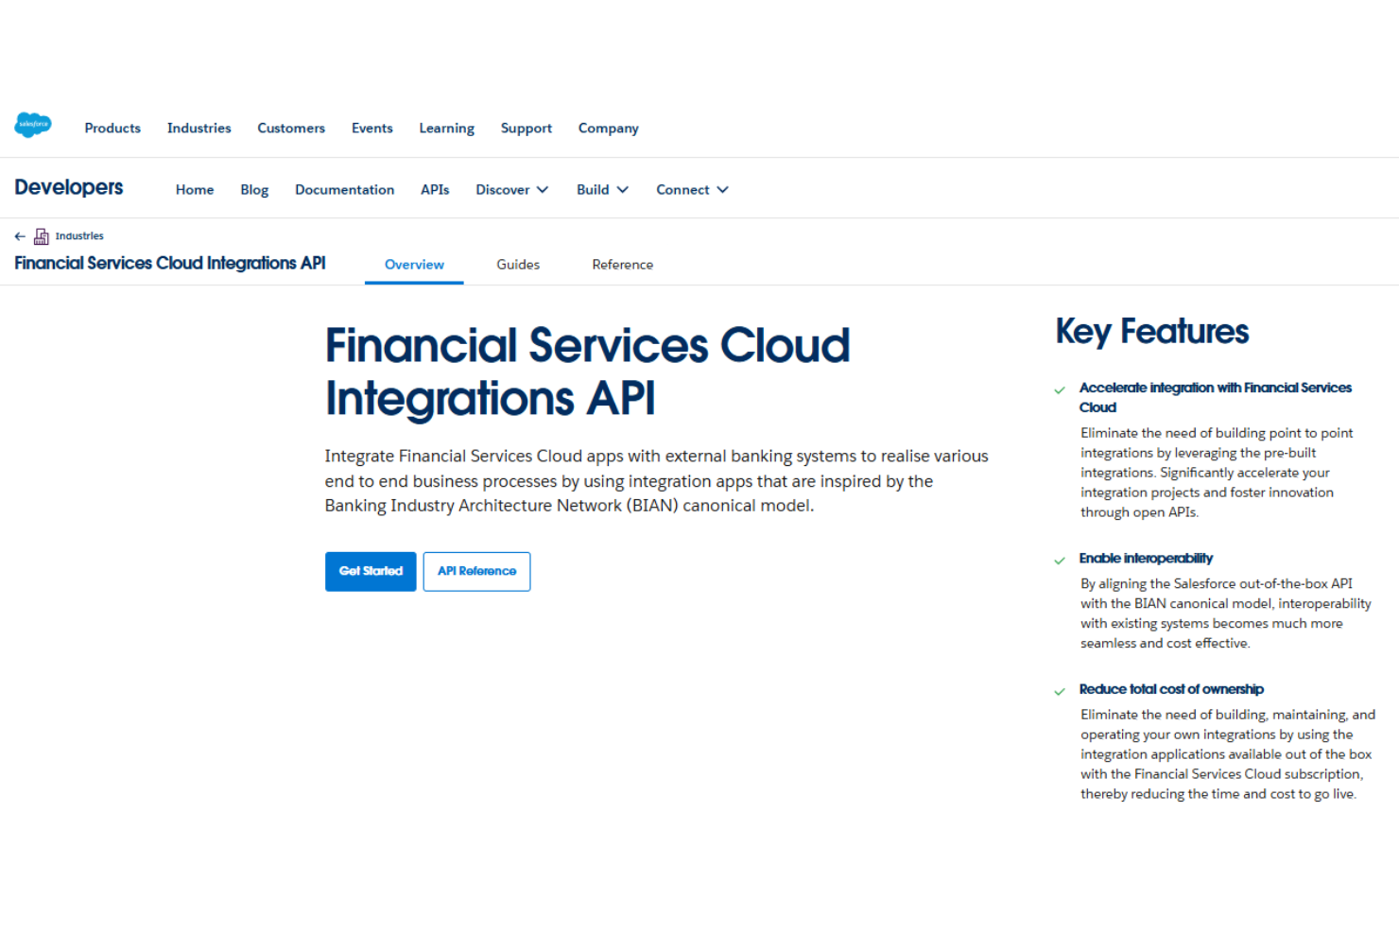Select APIs in the Developers navigation
This screenshot has height=933, width=1399.
click(x=434, y=189)
